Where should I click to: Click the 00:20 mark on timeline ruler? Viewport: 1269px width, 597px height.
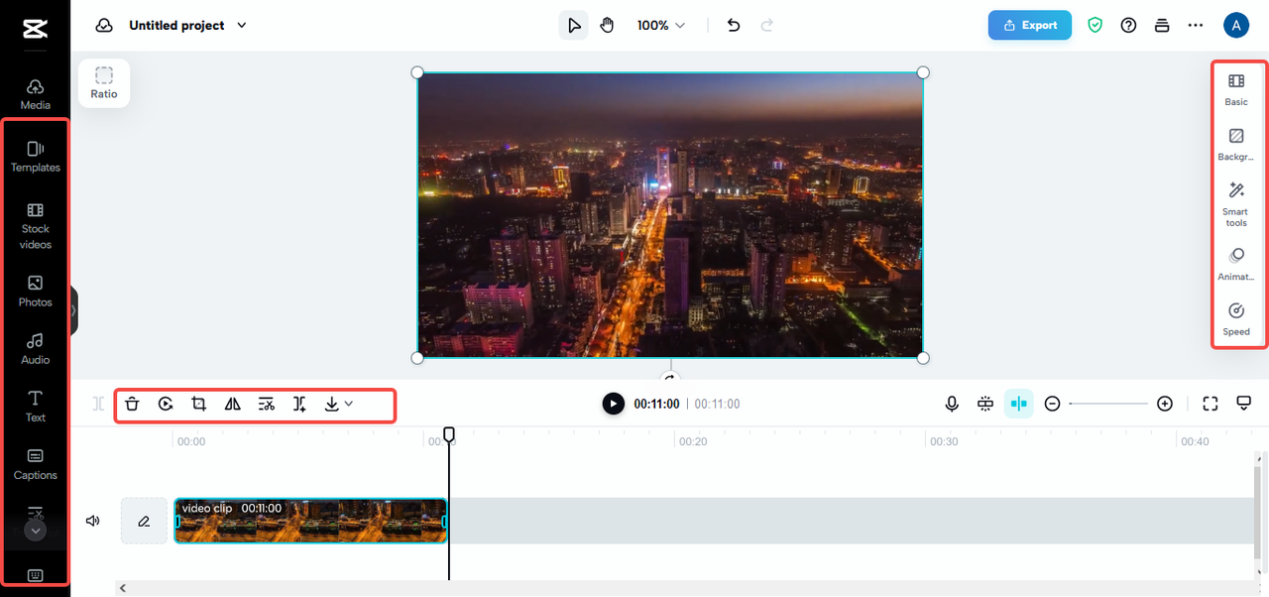pos(693,442)
